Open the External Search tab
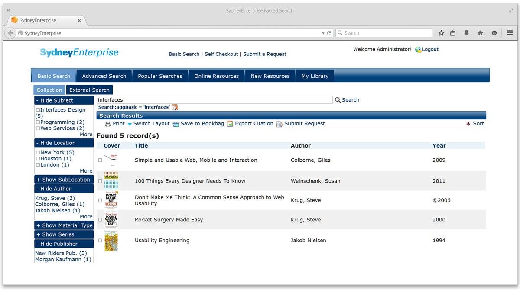The height and width of the screenshot is (292, 520). [x=89, y=90]
